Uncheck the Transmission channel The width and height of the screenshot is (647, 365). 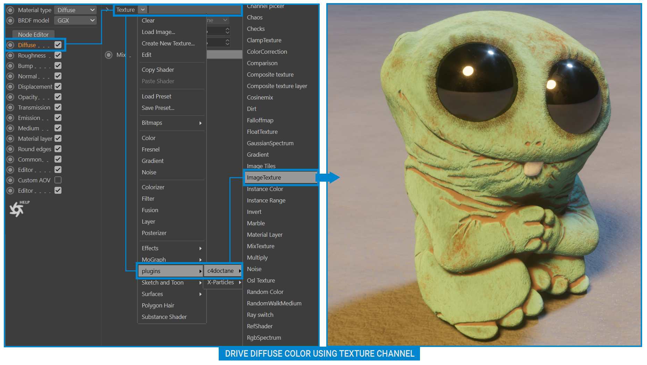point(58,107)
